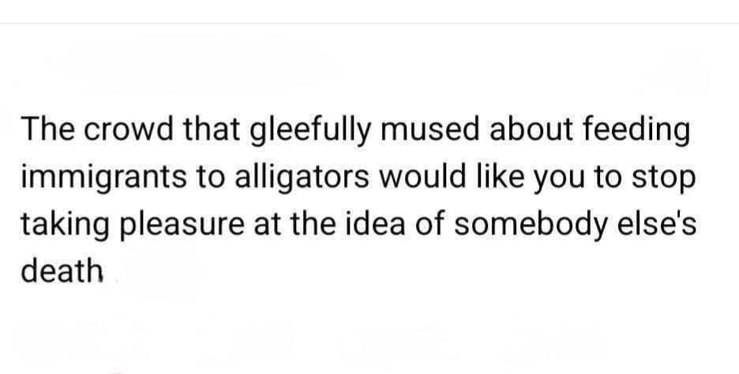Select the word "like" in the post
This screenshot has height=374, width=739.
(499, 176)
